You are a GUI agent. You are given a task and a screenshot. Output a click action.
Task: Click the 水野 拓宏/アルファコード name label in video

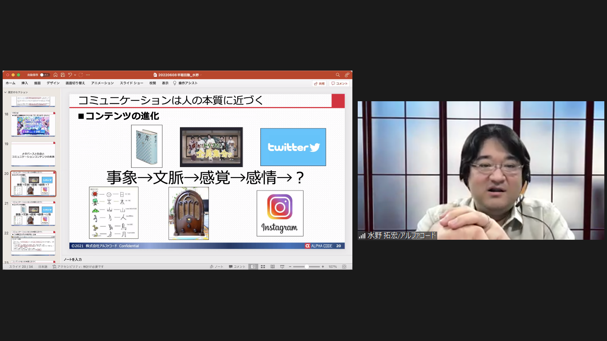402,236
